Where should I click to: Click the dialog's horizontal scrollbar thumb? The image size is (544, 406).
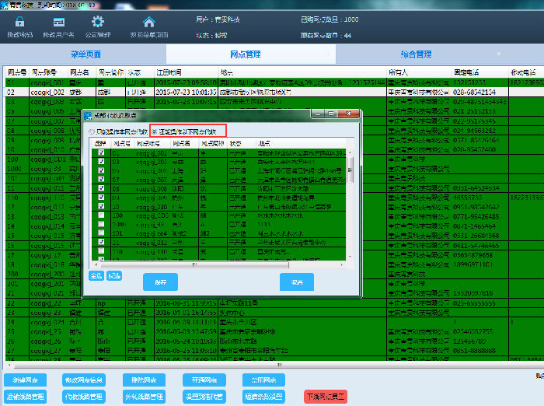coord(194,264)
